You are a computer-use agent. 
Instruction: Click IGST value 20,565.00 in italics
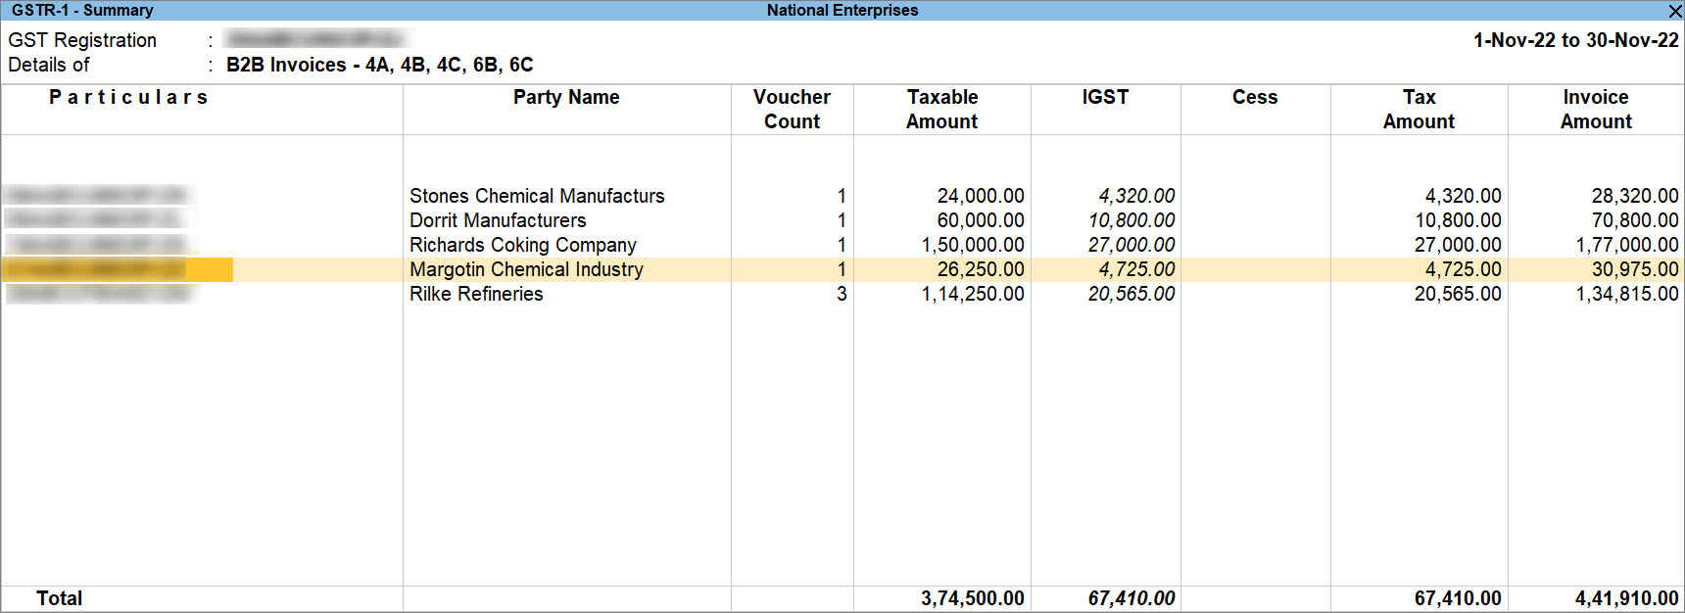tap(1131, 294)
